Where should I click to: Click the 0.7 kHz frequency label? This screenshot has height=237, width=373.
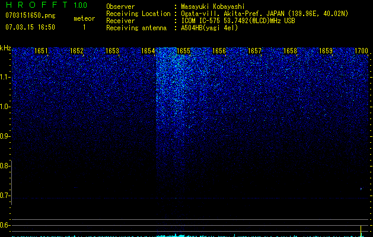click(x=5, y=196)
